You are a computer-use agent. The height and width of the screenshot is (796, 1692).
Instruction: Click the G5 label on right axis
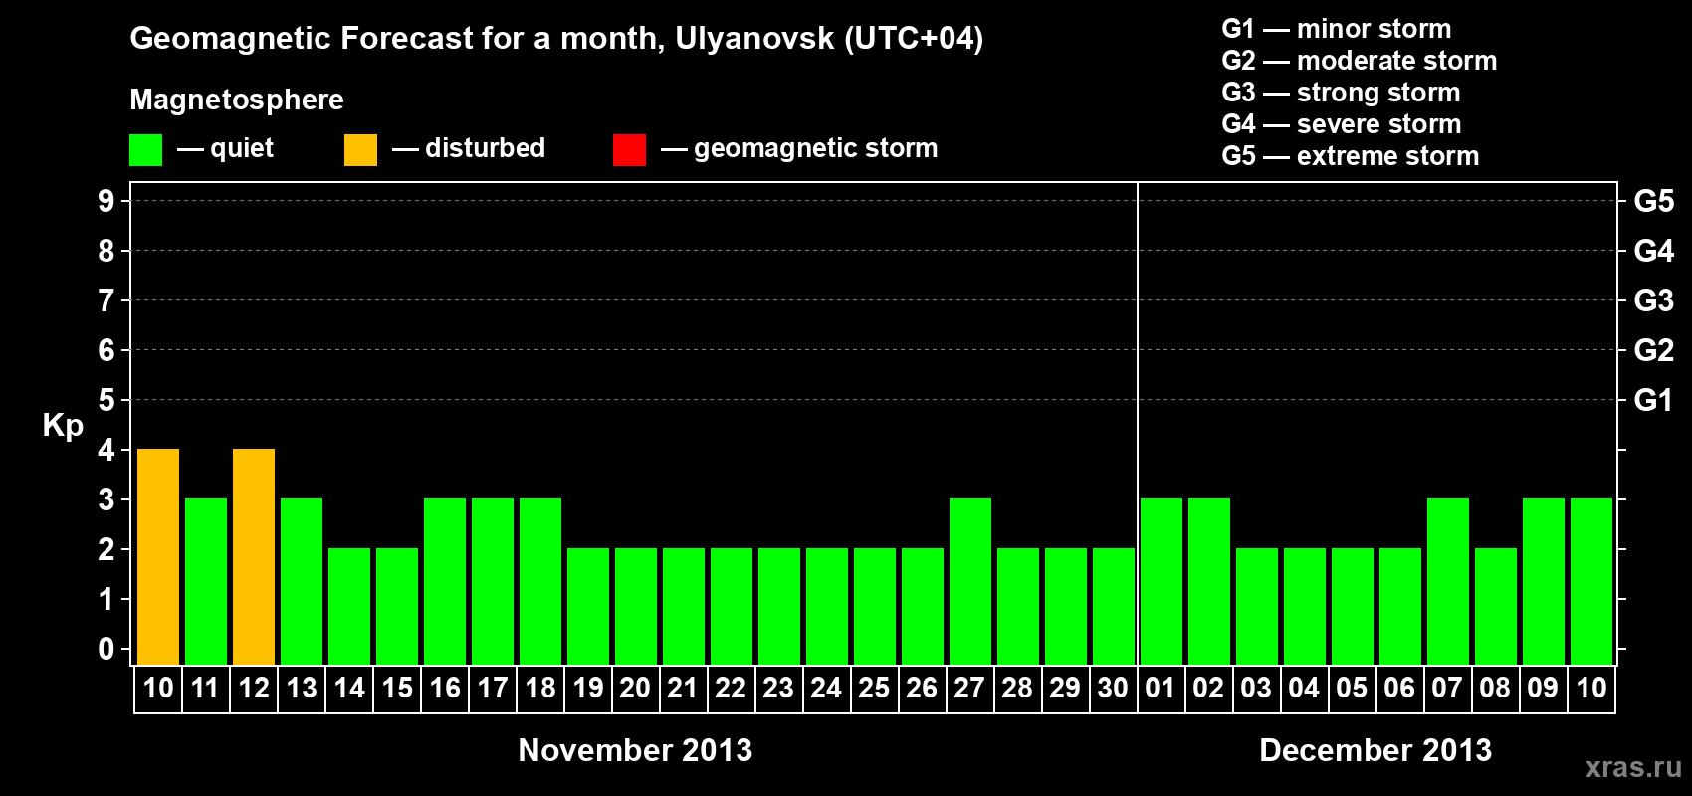click(x=1654, y=201)
